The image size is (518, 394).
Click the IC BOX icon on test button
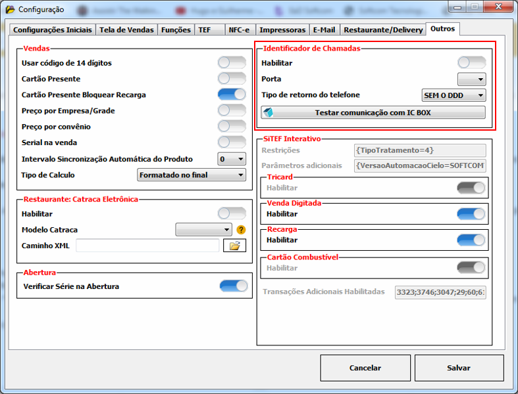[269, 113]
